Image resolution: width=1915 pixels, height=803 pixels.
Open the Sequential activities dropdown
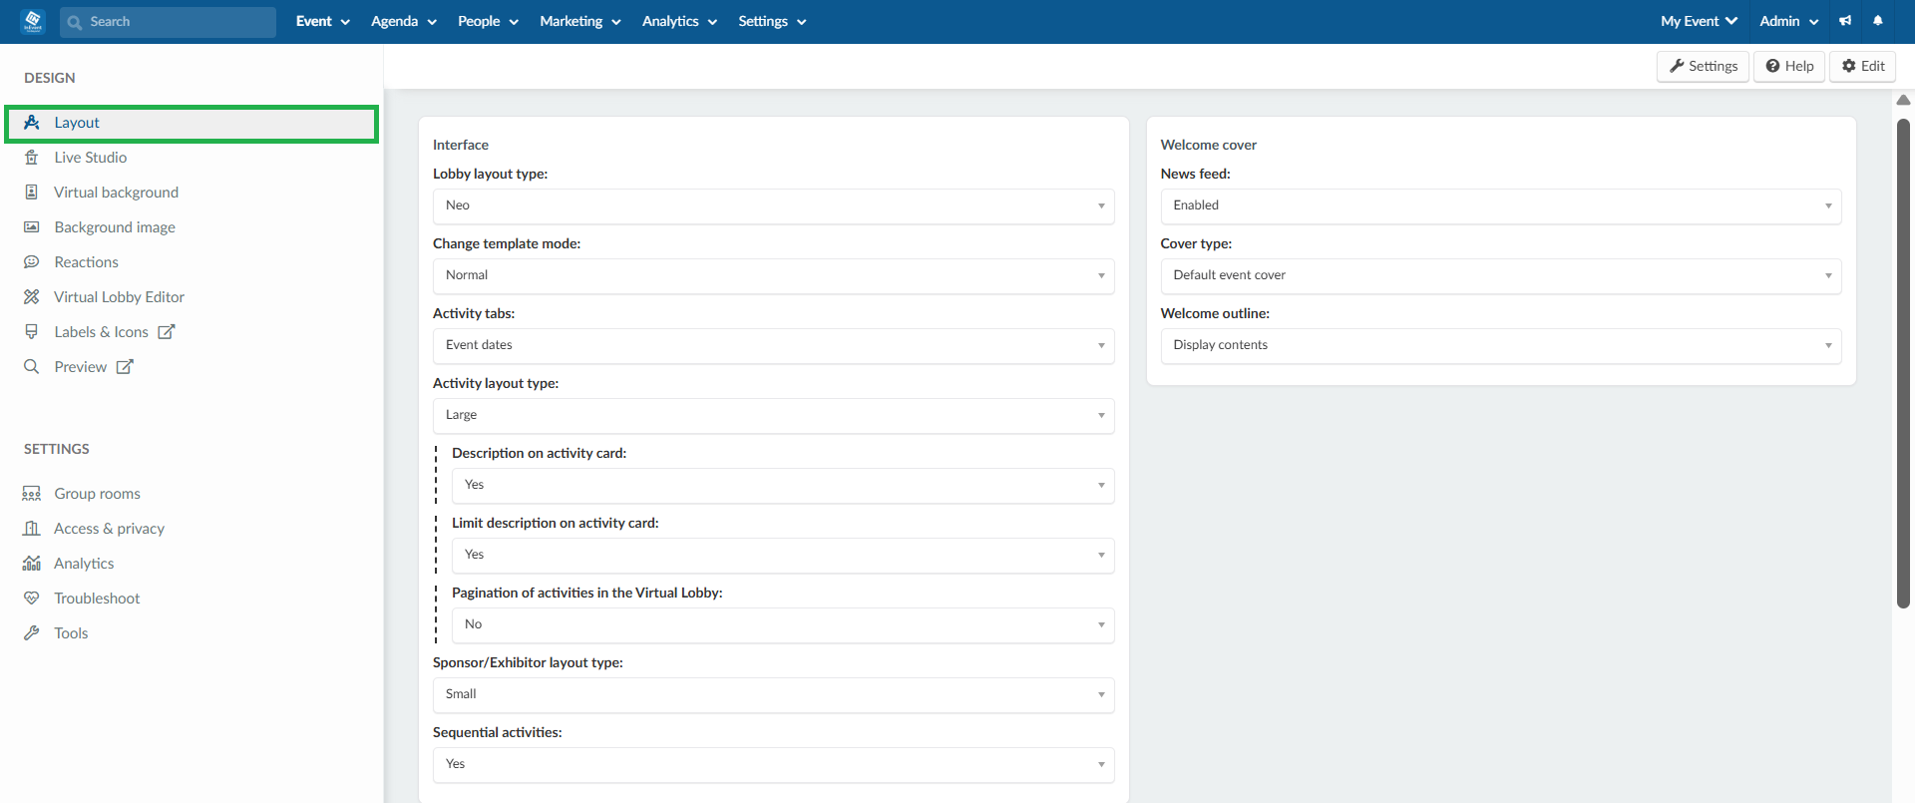point(773,764)
